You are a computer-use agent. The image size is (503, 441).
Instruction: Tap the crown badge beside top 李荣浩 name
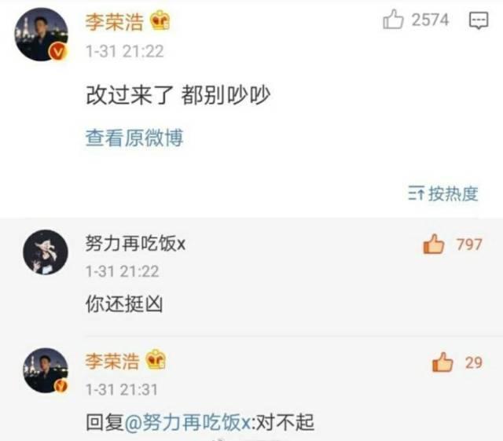tap(160, 20)
